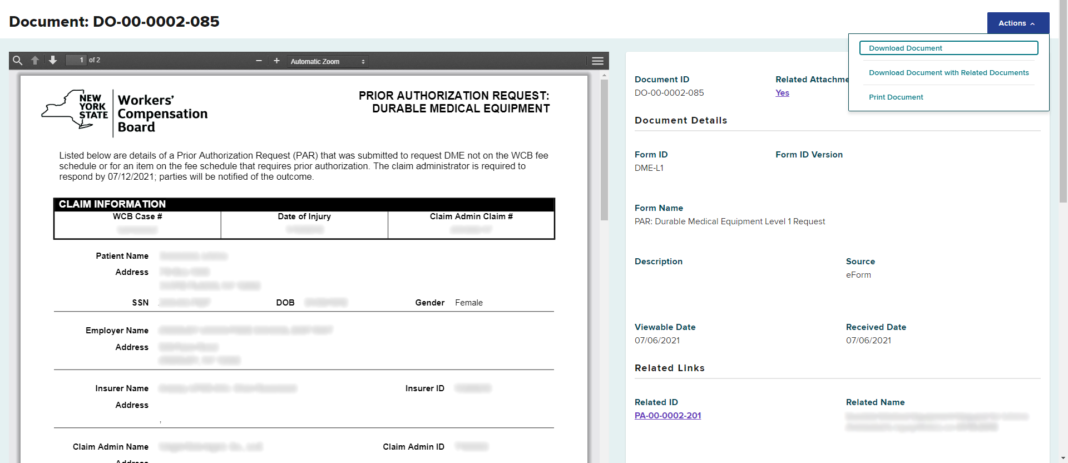Select Print Document option
The height and width of the screenshot is (463, 1068).
click(x=896, y=97)
